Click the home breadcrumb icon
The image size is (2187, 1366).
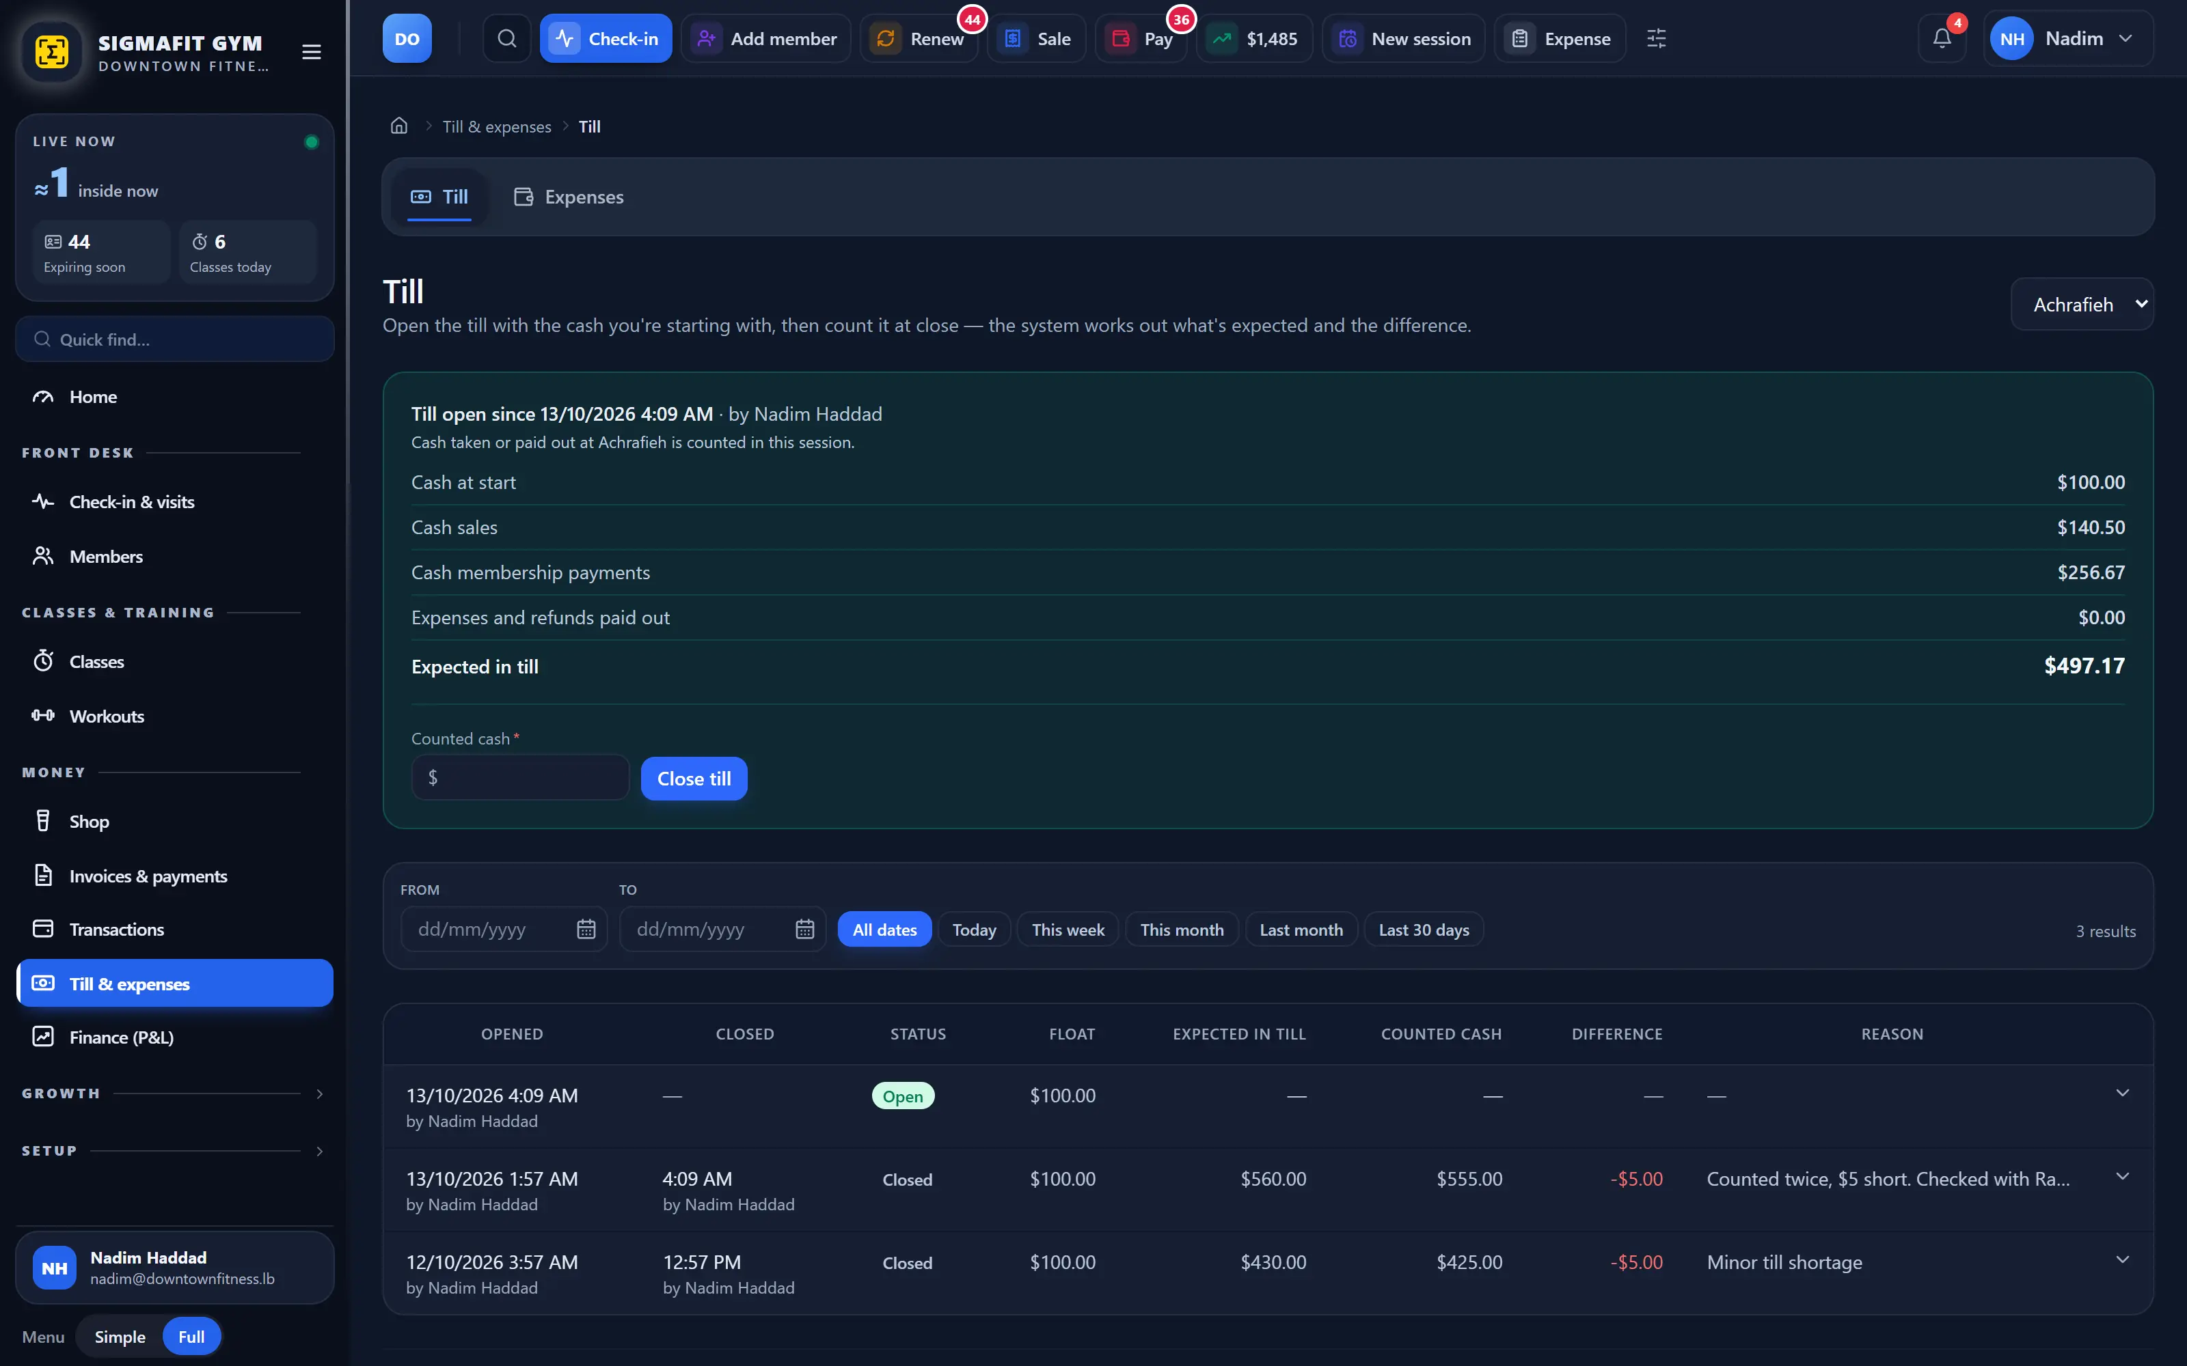point(398,126)
